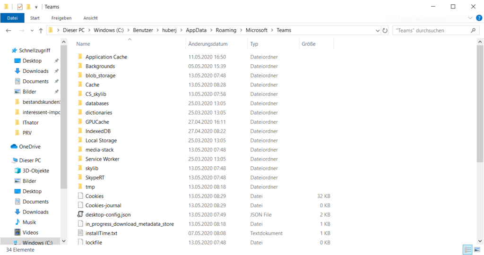The image size is (484, 255).
Task: Select PRV folder in navigation pane
Action: point(27,133)
